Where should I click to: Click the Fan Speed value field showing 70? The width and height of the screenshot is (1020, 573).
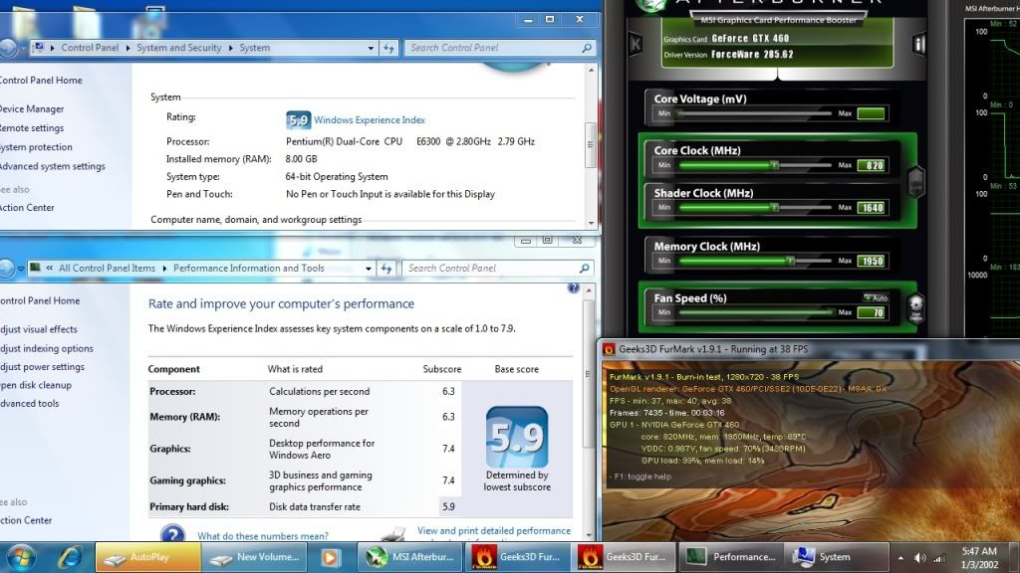click(871, 312)
